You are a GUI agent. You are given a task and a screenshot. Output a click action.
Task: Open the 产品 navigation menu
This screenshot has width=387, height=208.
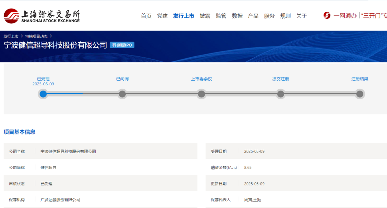point(253,16)
